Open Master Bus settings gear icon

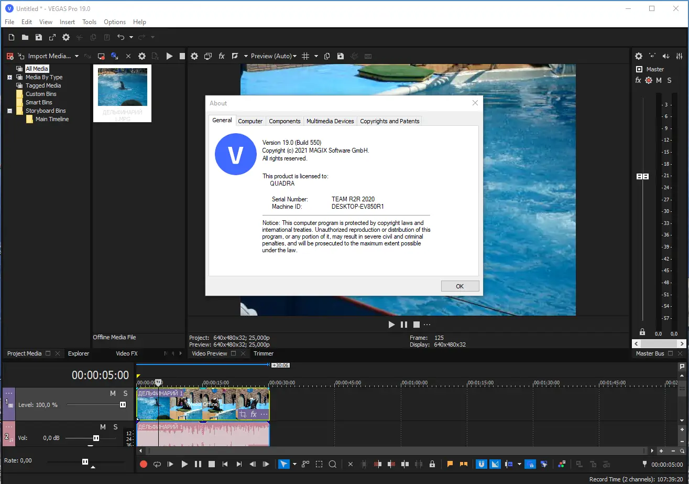coord(638,56)
